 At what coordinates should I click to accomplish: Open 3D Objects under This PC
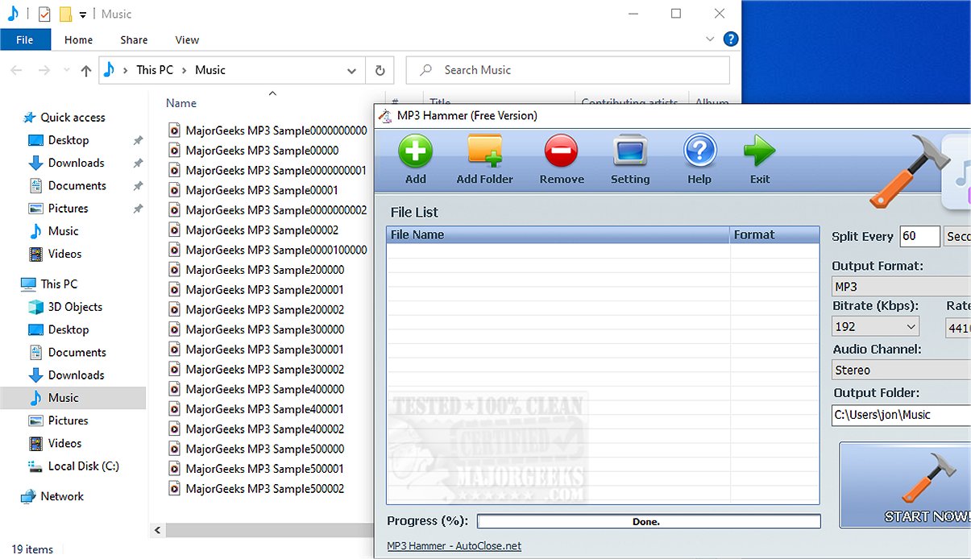tap(65, 307)
